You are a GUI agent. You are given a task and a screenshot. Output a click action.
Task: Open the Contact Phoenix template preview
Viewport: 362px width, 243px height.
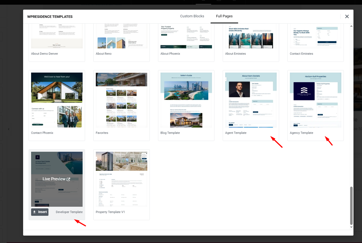(57, 100)
